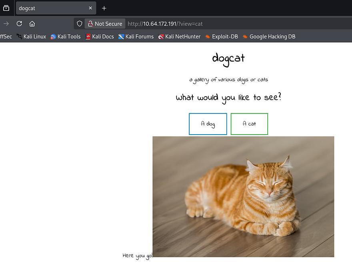This screenshot has width=352, height=264.
Task: Open the Kali Tools bookmark
Action: tap(65, 36)
